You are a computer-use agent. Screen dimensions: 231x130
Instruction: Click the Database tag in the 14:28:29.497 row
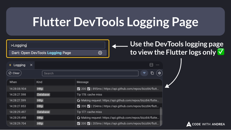point(43,112)
